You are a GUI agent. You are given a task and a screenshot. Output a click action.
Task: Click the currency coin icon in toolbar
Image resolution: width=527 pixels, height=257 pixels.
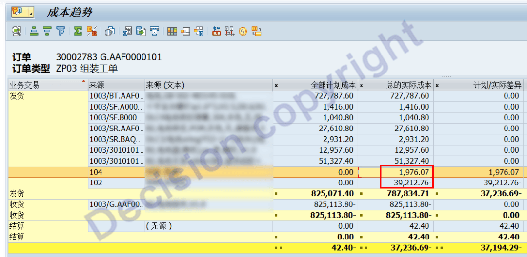tap(243, 32)
